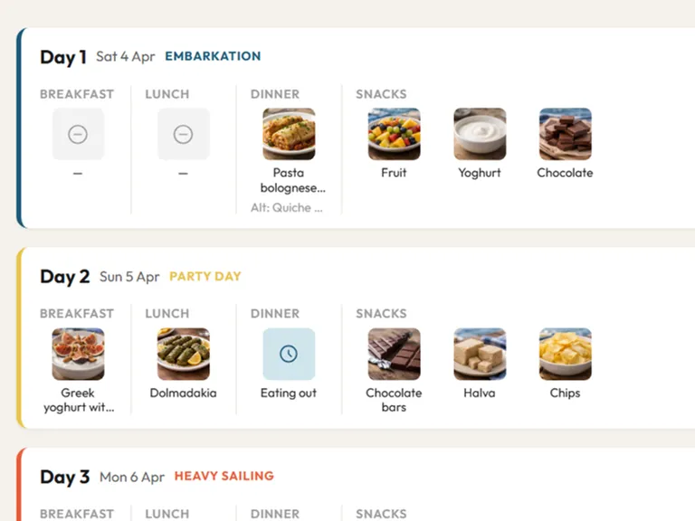Screen dimensions: 695x521
Task: Click the HEAVY SAILING tag on Day 3
Action: 224,476
